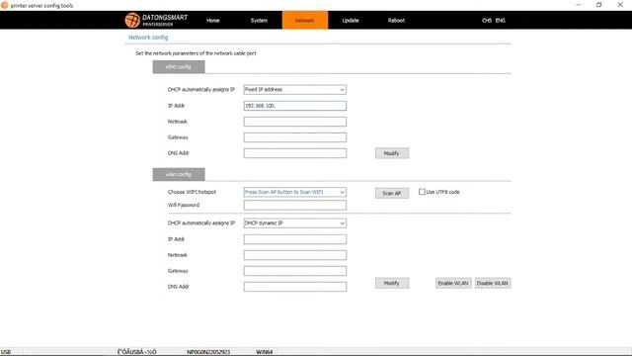Screen dimensions: 632x356
Task: Click the eth0 Netmask field
Action: click(x=295, y=122)
